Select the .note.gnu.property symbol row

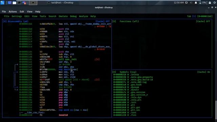click(133, 77)
